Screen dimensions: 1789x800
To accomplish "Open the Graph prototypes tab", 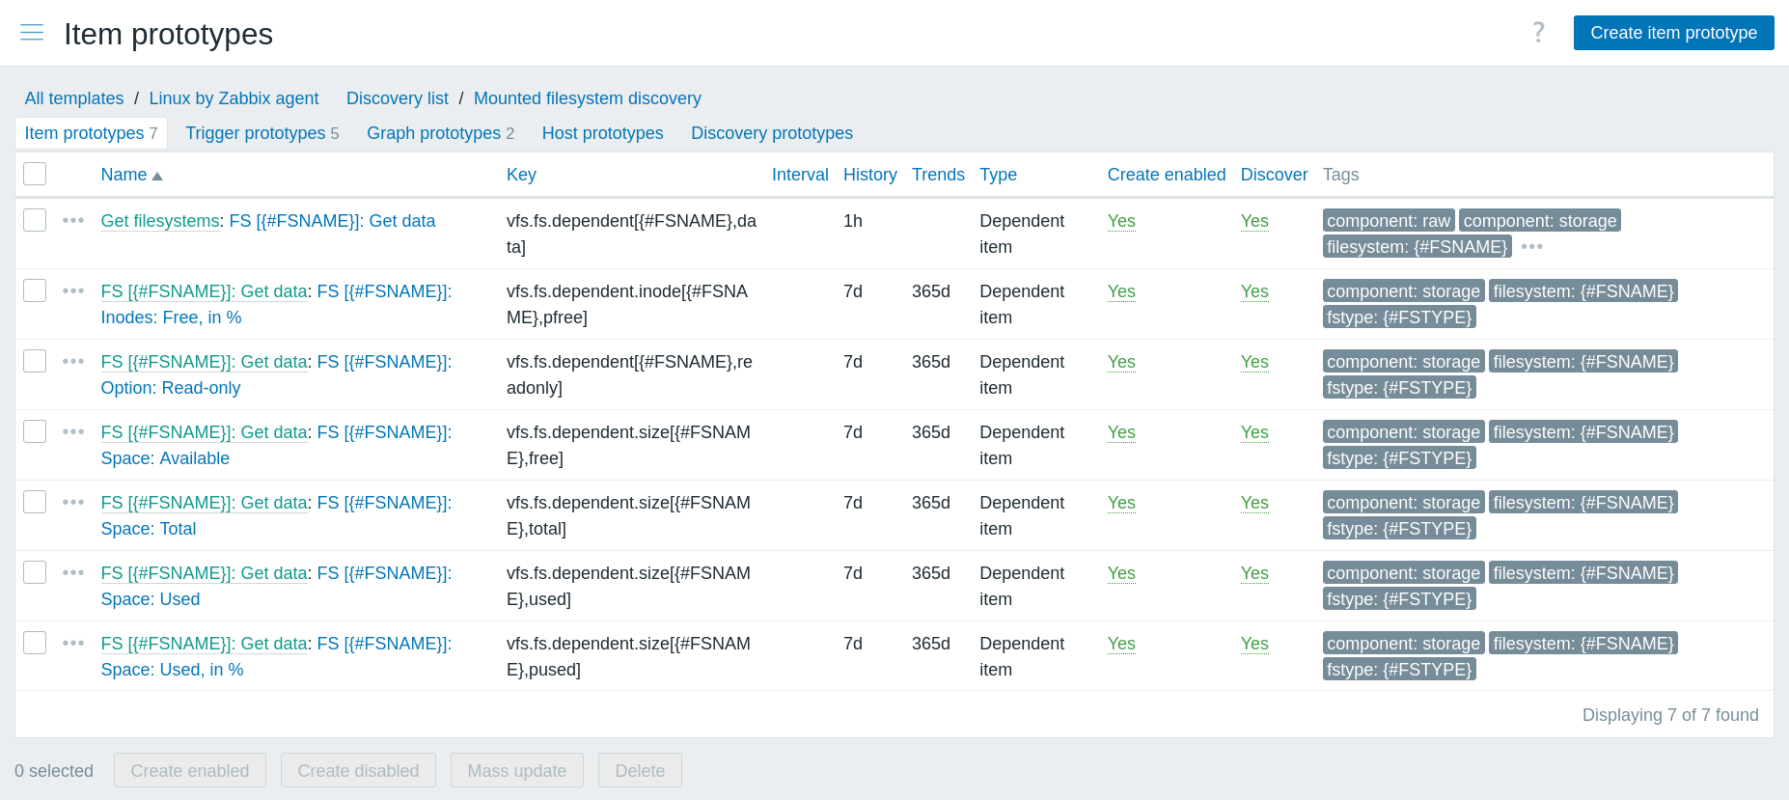I will pos(433,133).
